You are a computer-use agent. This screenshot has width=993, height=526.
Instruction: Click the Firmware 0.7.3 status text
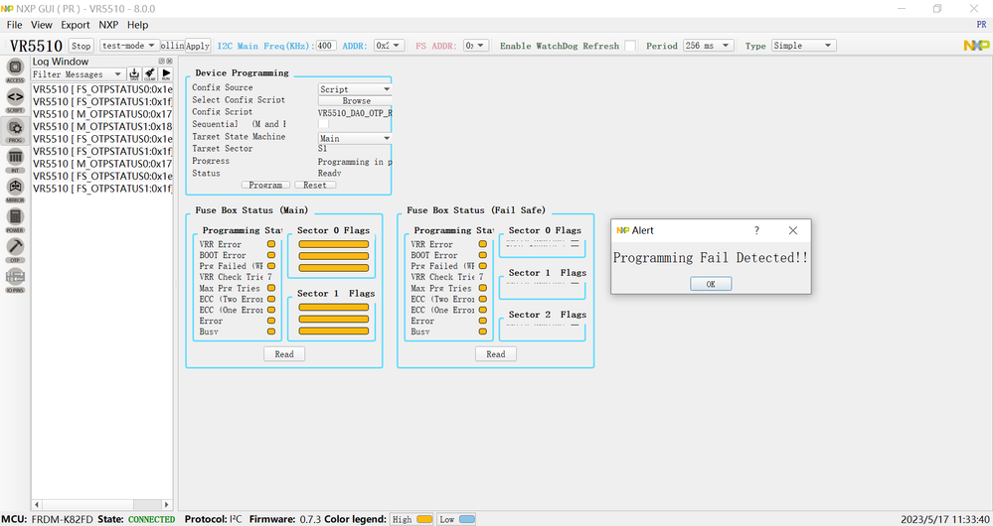[285, 520]
